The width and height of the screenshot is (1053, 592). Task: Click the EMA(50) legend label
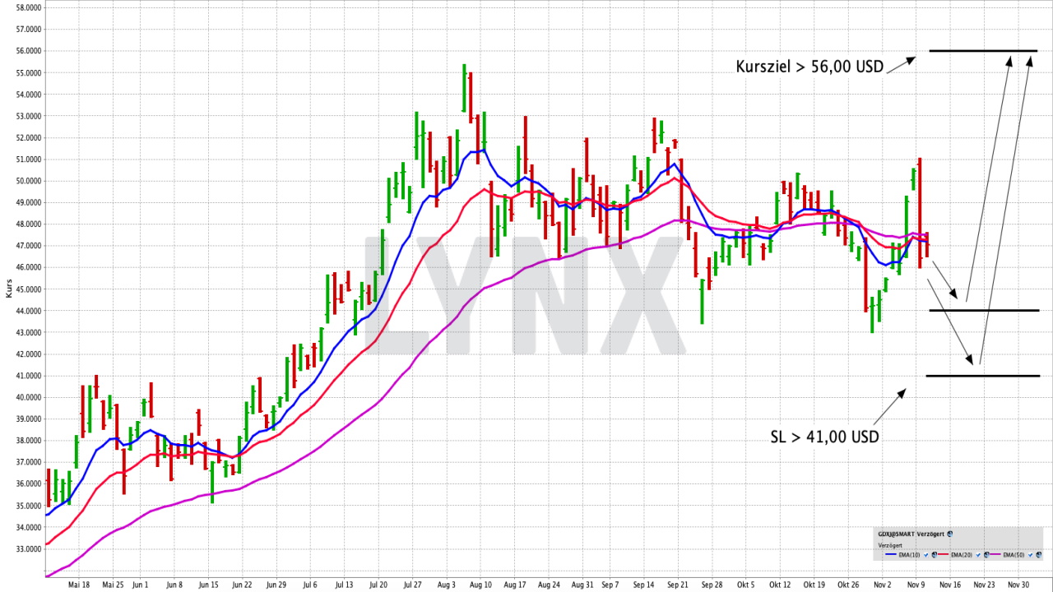tap(1014, 555)
